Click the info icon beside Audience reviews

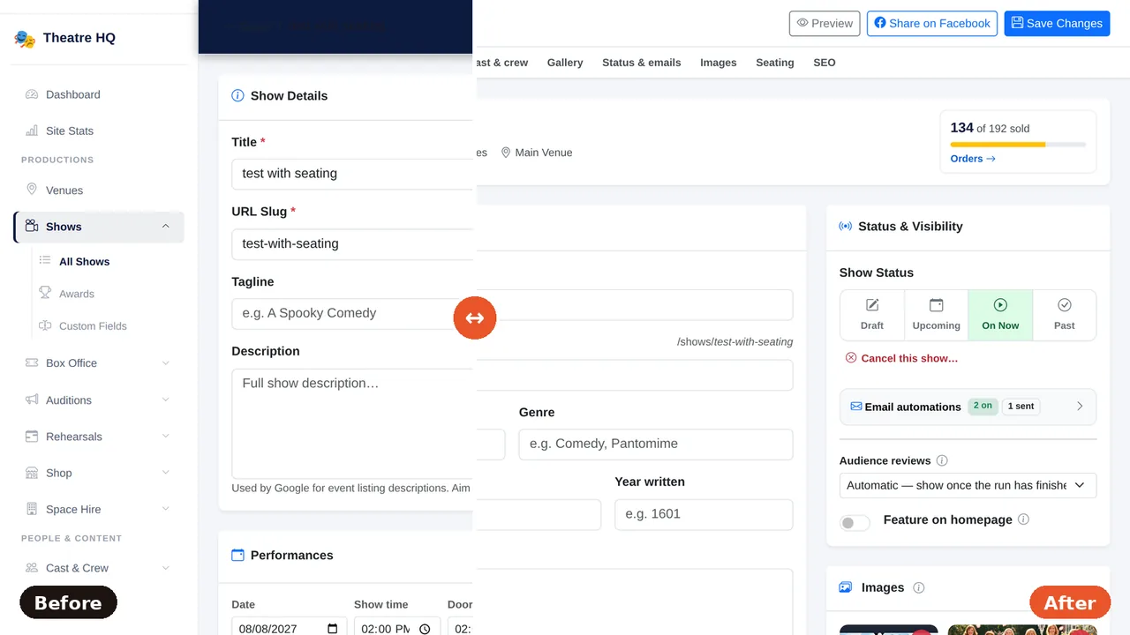pos(942,460)
